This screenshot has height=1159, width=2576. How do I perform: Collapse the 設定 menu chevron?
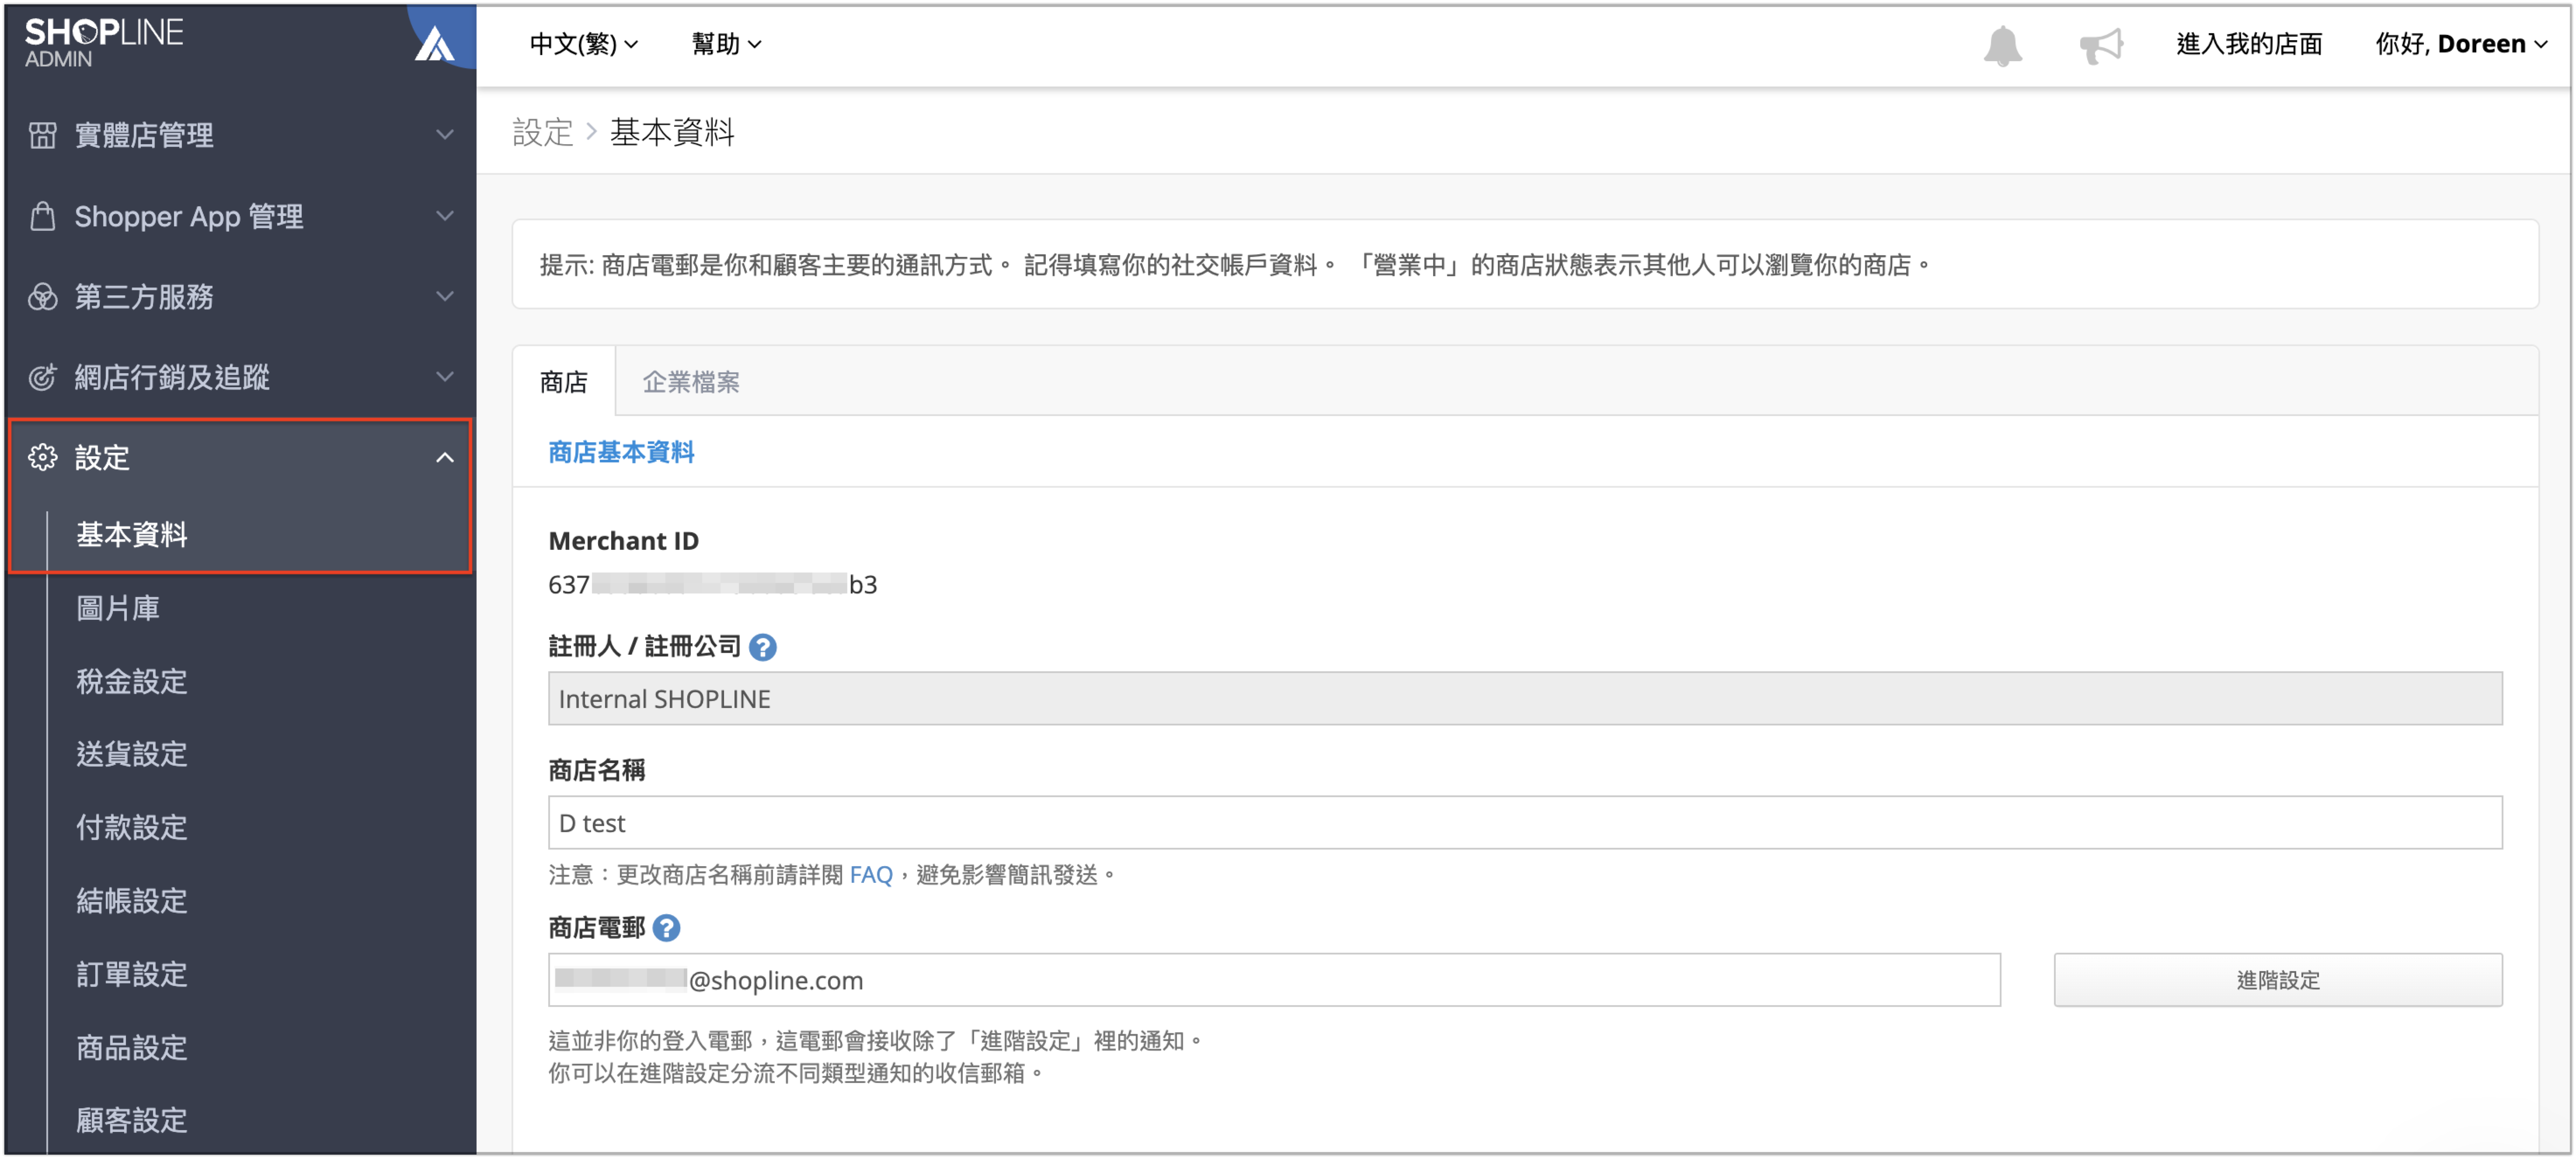point(445,457)
